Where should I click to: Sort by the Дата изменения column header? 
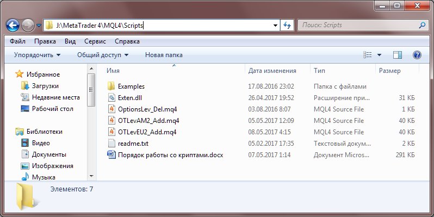(272, 71)
